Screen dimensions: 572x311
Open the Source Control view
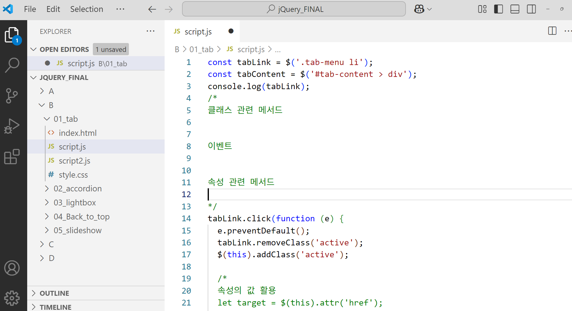tap(12, 96)
